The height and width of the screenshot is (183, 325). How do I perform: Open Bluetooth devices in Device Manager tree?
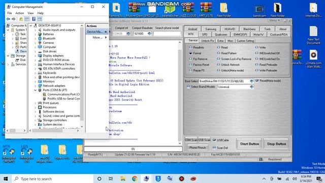pos(49,39)
